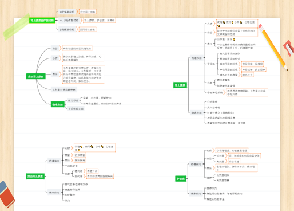Select the 休克早期 sub-node
The image size is (294, 211).
(73, 101)
